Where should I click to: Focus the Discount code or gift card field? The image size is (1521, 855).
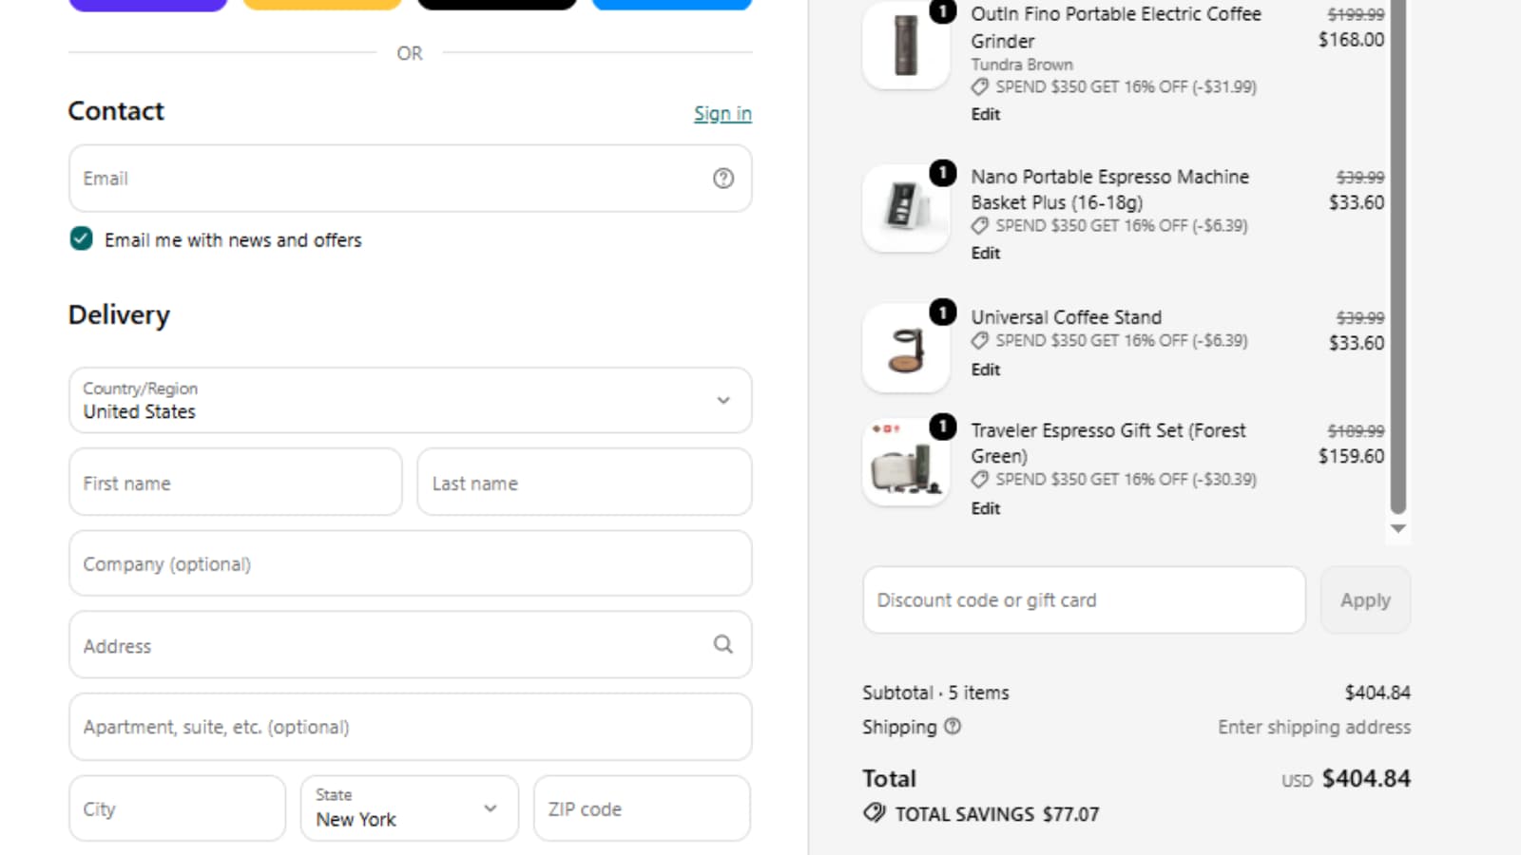pyautogui.click(x=1084, y=600)
